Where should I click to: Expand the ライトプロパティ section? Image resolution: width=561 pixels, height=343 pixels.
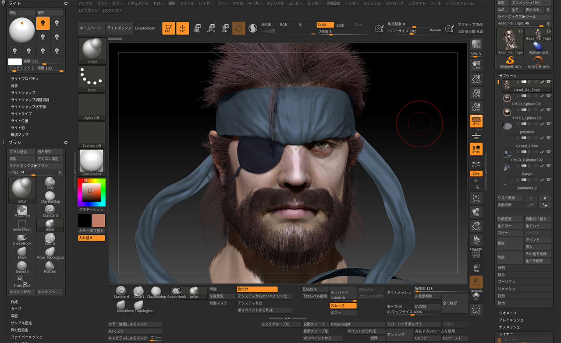pos(25,79)
